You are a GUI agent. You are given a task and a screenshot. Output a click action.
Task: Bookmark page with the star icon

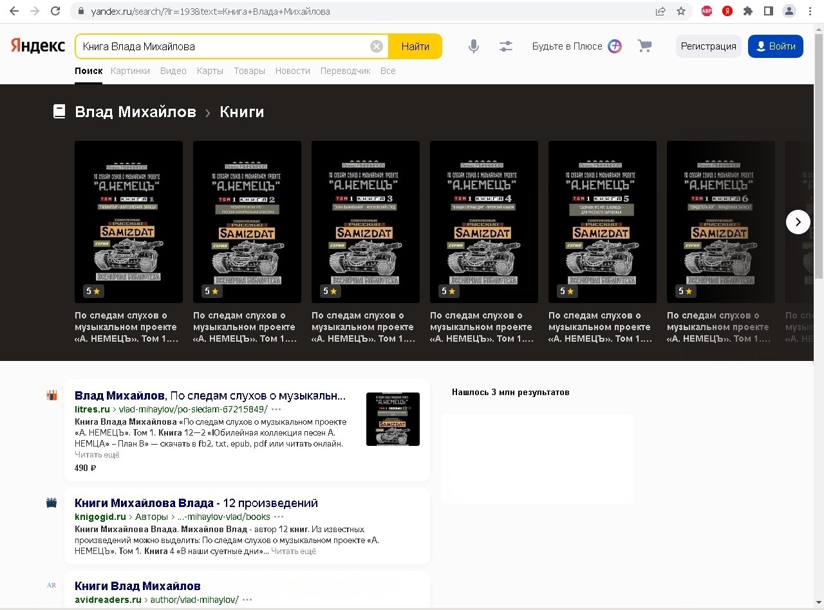(681, 11)
